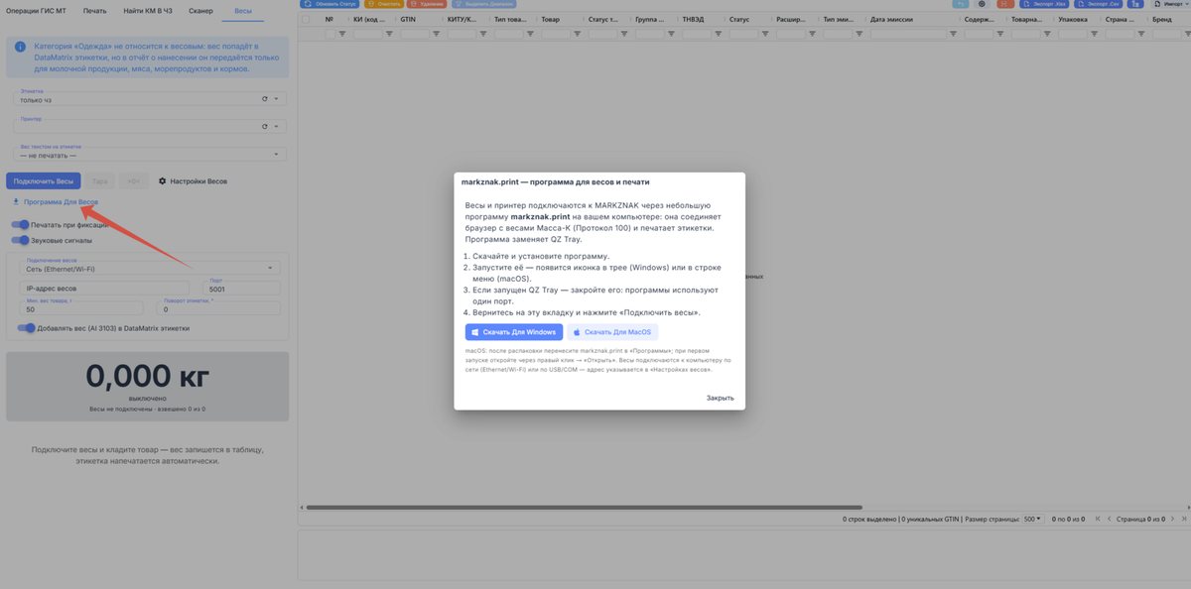Screen dimensions: 1191x589
Task: Refresh the Этикетка label template list
Action: (264, 98)
